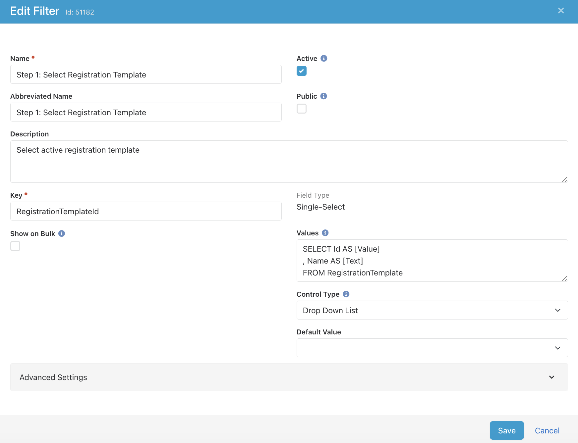Image resolution: width=578 pixels, height=443 pixels.
Task: Open the Control Type drop down list
Action: tap(432, 310)
